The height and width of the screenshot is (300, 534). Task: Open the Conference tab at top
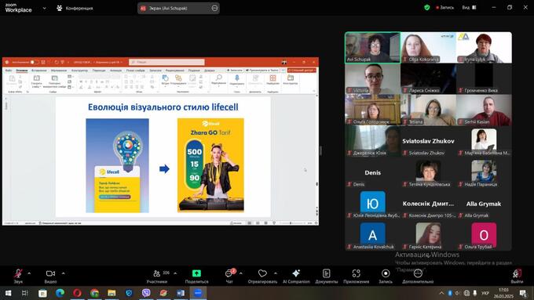[x=75, y=8]
